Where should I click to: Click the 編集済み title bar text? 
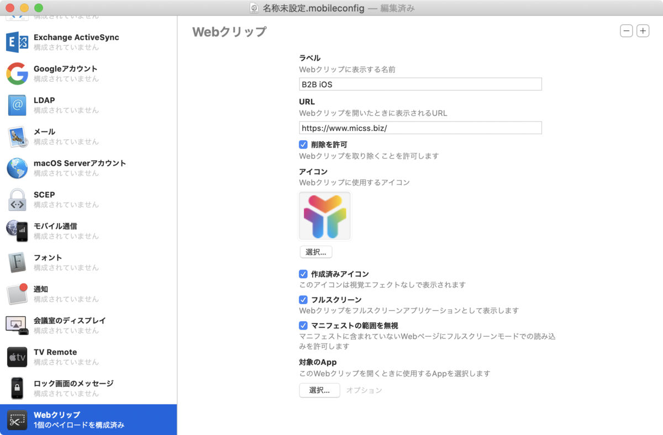[398, 8]
